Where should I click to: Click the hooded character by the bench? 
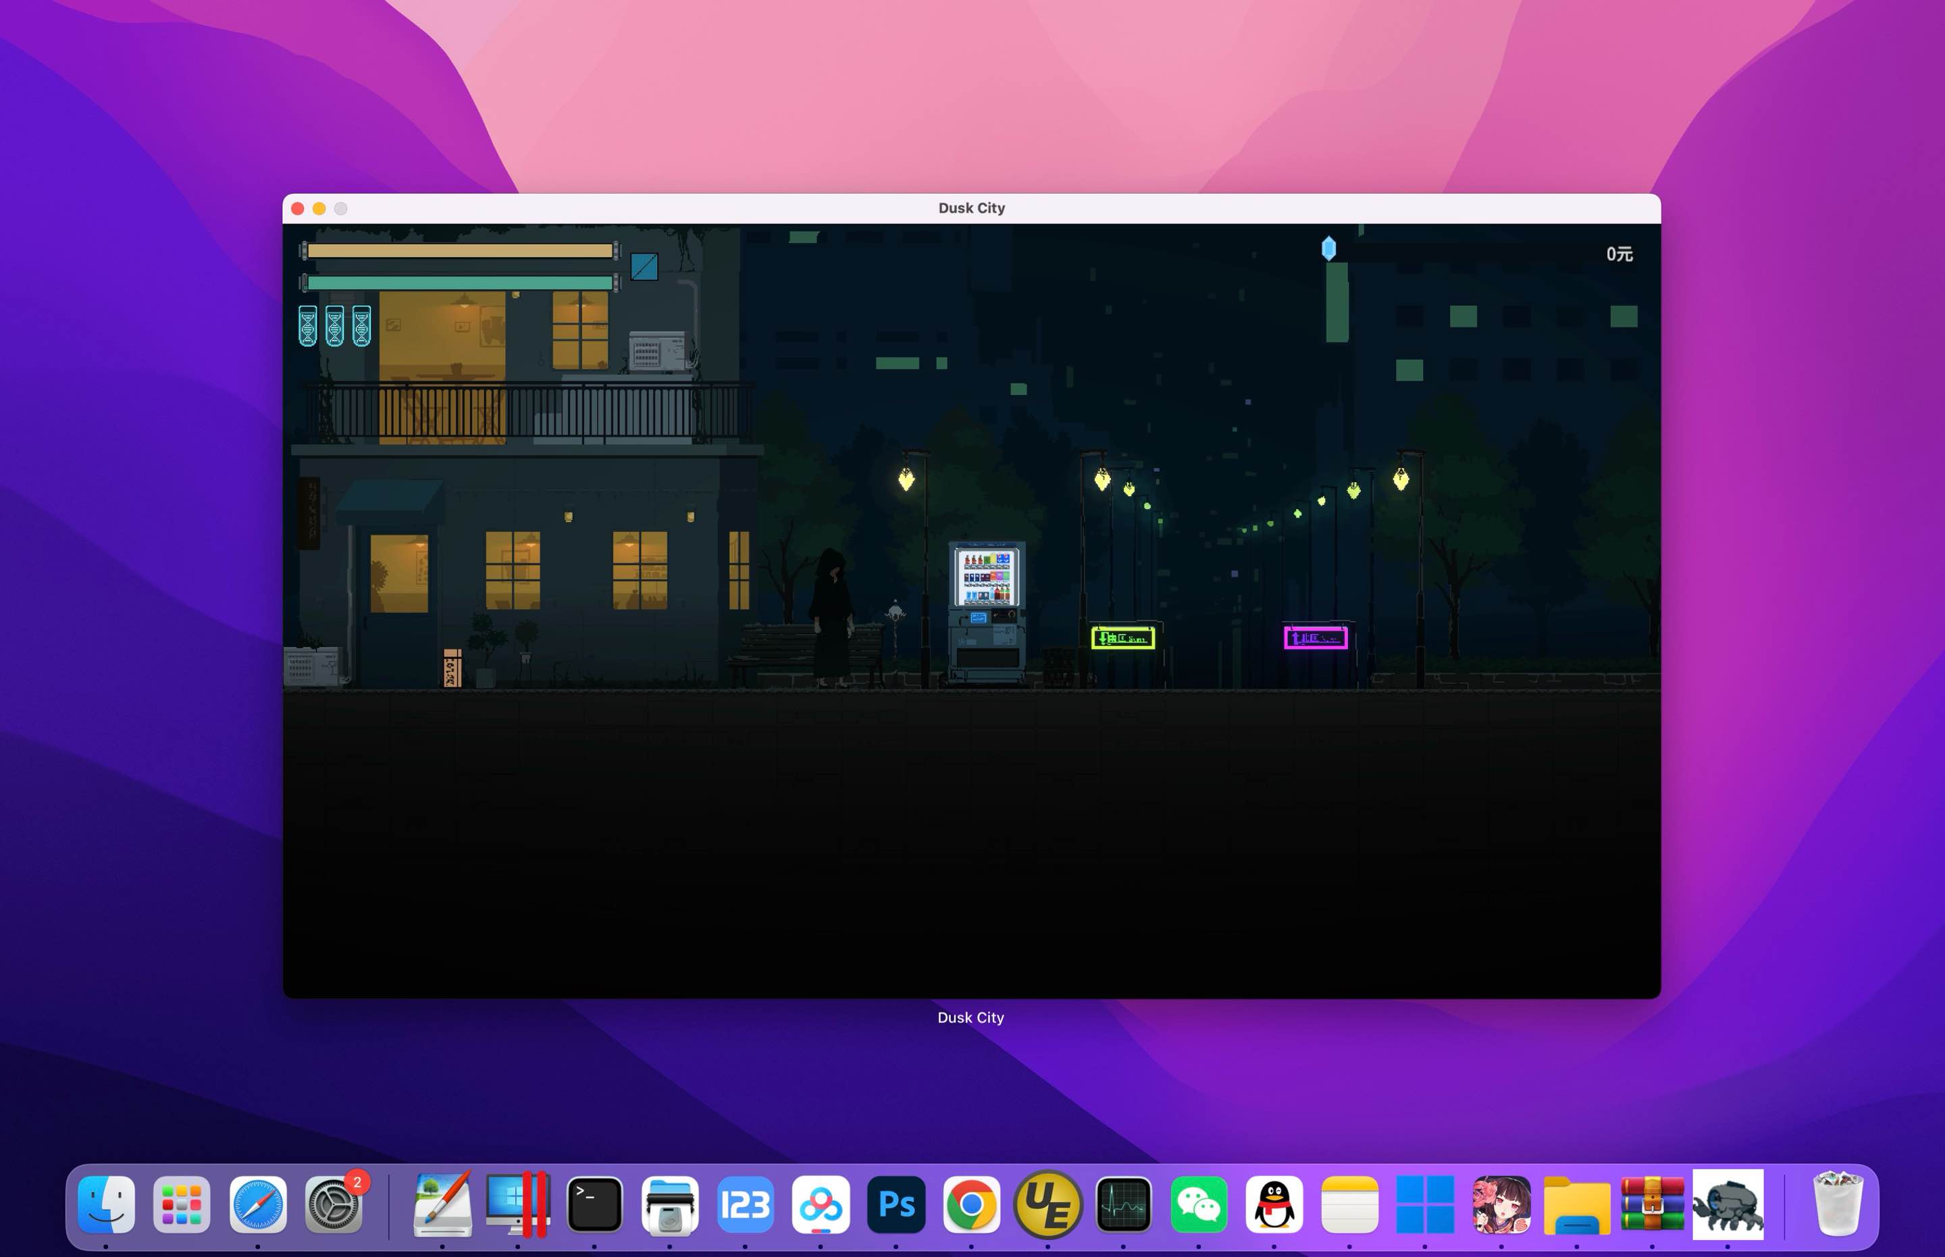[x=832, y=616]
